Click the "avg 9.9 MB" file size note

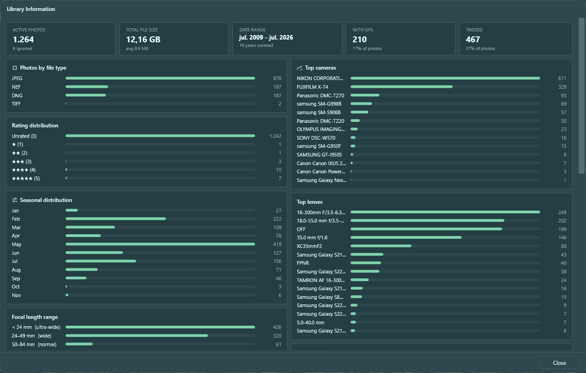click(137, 49)
